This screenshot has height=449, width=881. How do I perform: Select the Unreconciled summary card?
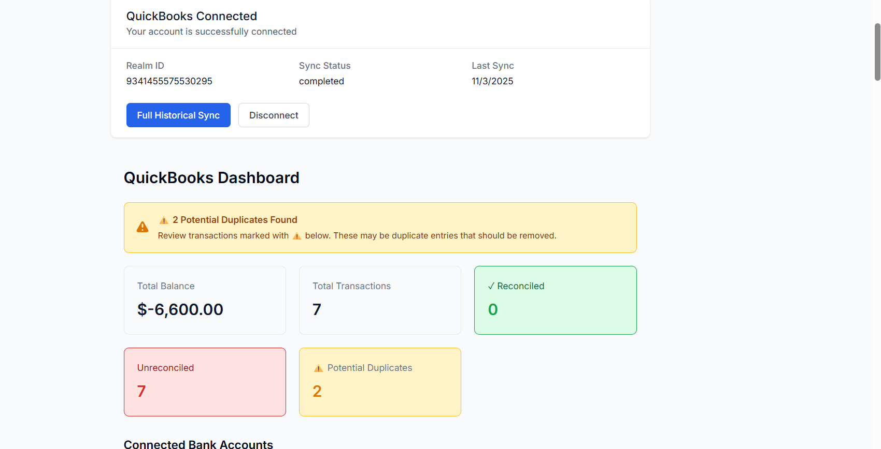205,382
